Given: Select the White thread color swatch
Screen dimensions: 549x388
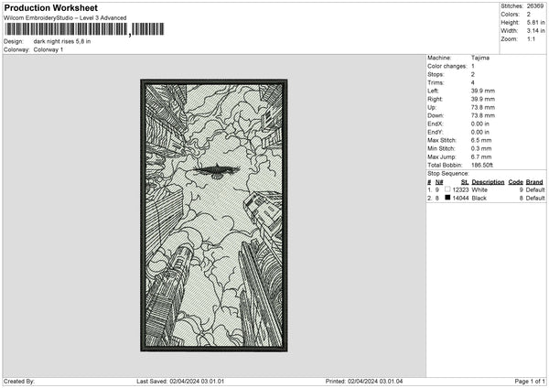Looking at the screenshot, I should pyautogui.click(x=447, y=189).
